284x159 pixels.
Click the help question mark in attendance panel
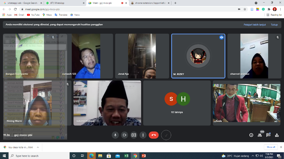[x=62, y=138]
